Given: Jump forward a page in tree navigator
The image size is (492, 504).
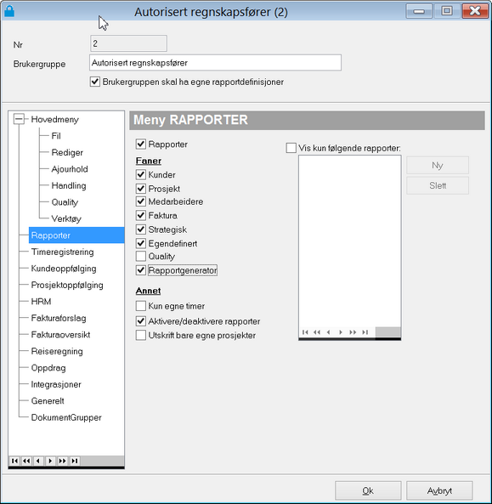Looking at the screenshot, I should point(62,461).
